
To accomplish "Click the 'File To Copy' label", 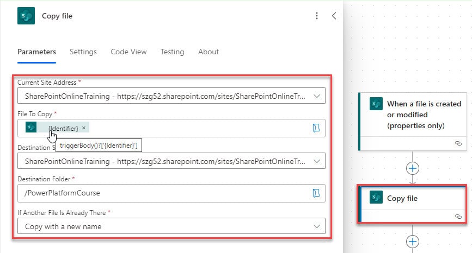I will coord(35,114).
